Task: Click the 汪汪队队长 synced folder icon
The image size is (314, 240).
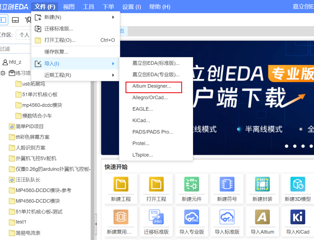Action: 12,180
